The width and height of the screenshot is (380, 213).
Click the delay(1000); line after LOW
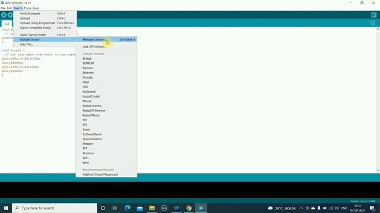pyautogui.click(x=12, y=71)
